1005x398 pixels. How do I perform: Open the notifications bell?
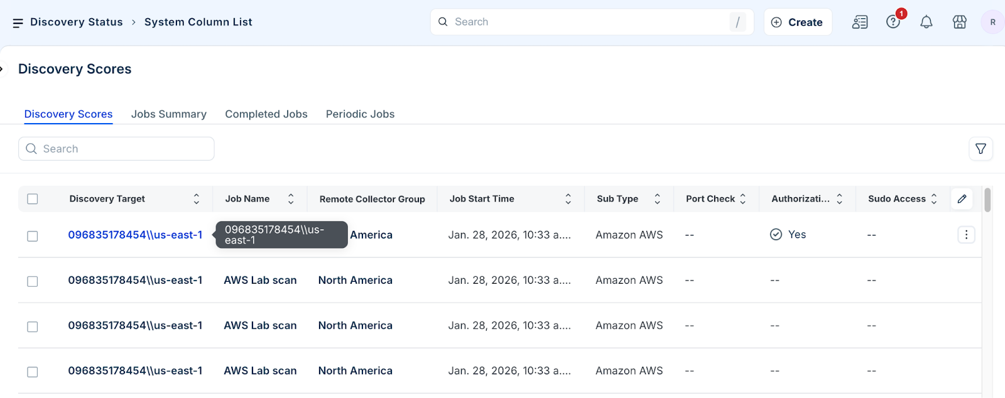[x=926, y=22]
